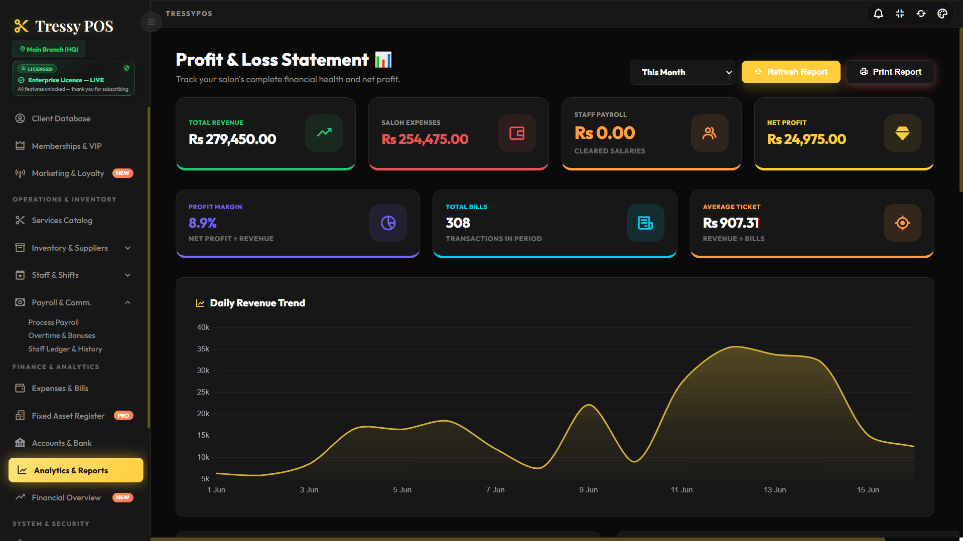Screen dimensions: 963x541
Task: Open Financial Overview page
Action: (x=75, y=497)
